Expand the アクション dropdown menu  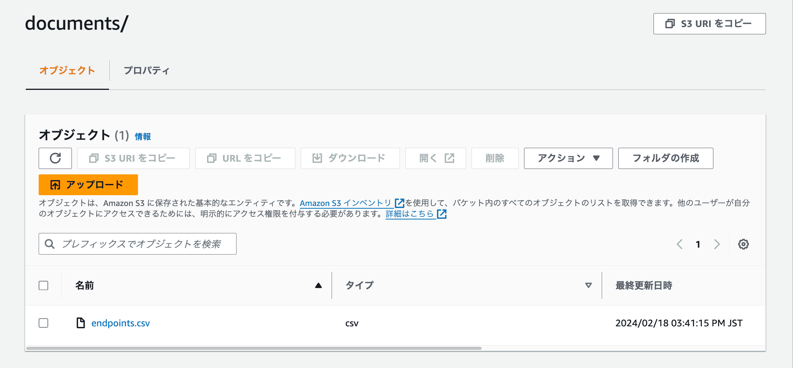568,158
